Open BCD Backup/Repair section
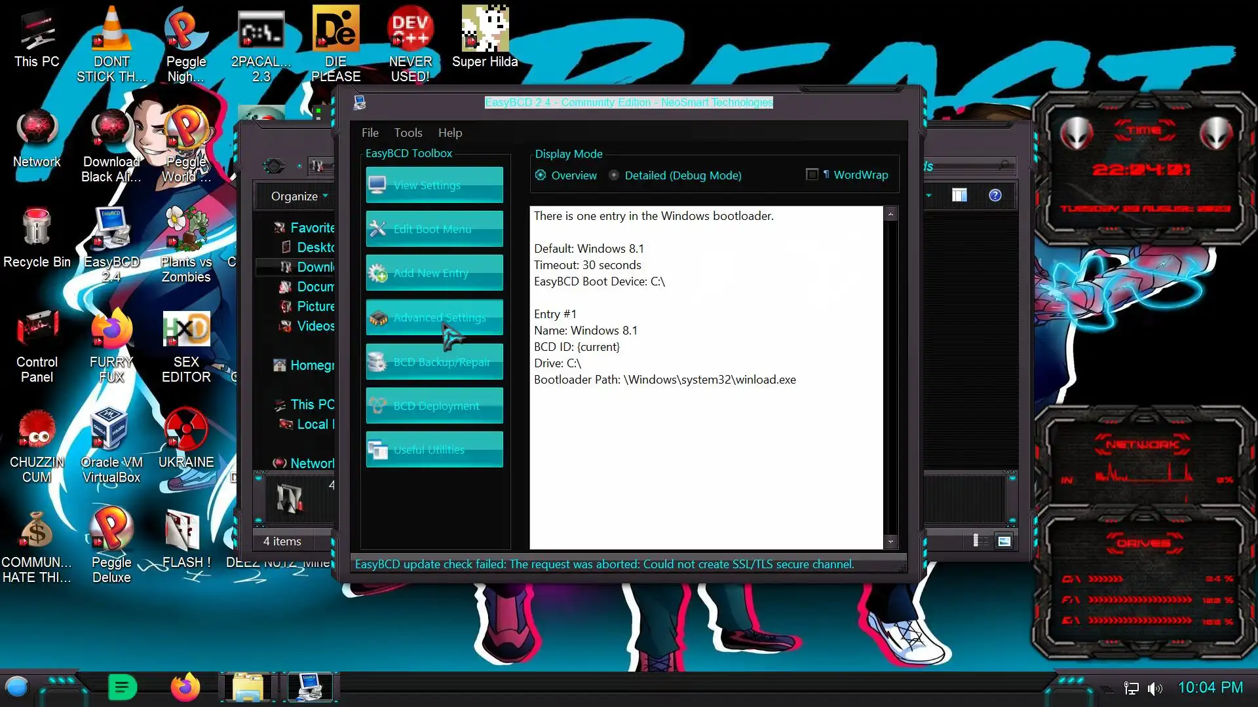The width and height of the screenshot is (1258, 707). pyautogui.click(x=434, y=362)
